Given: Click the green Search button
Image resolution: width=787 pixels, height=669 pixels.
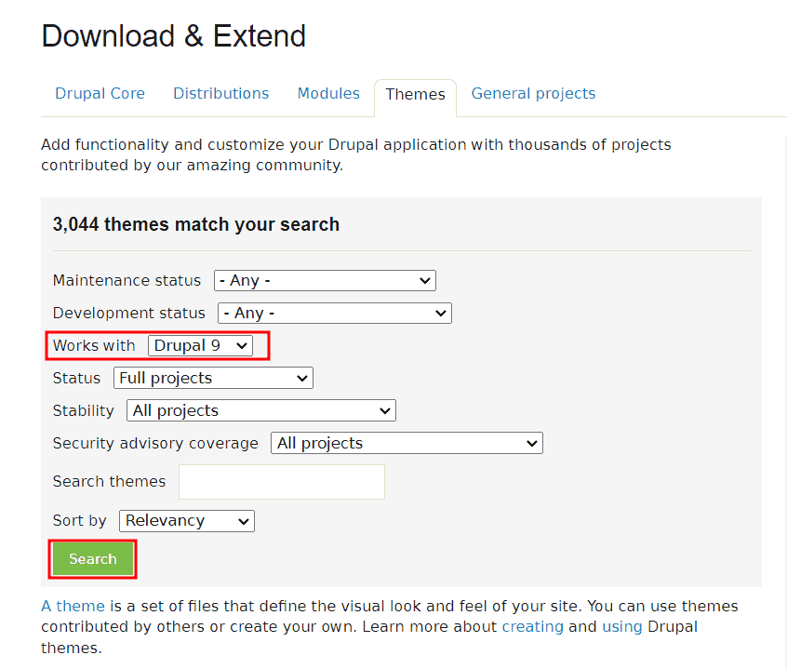Looking at the screenshot, I should click(x=93, y=559).
